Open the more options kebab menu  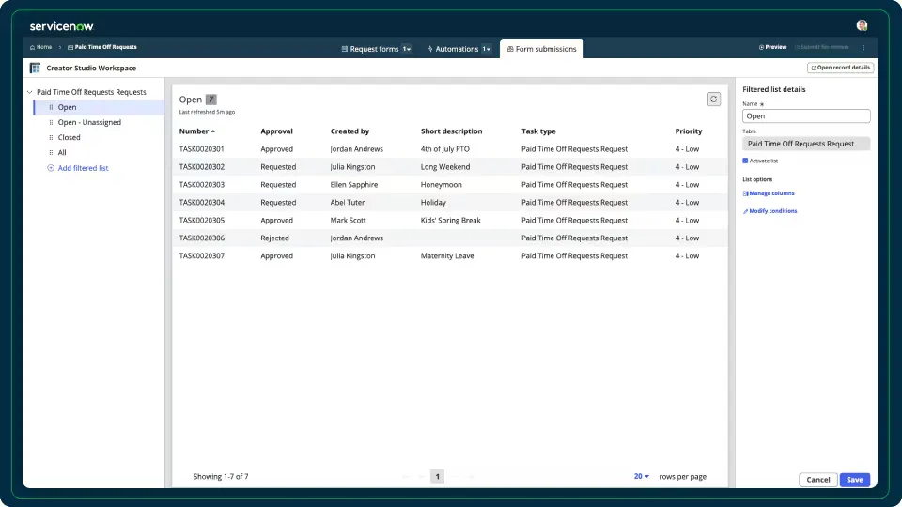pos(863,47)
